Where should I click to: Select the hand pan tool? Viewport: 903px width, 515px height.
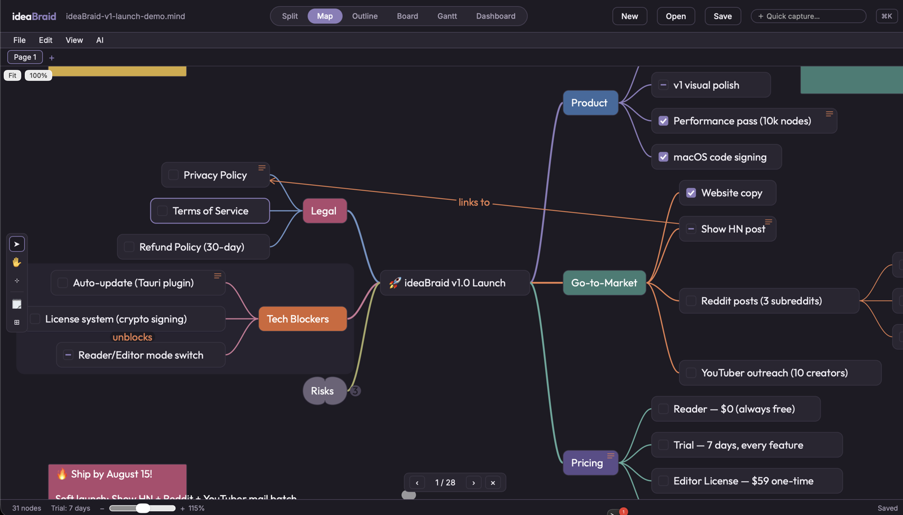point(17,262)
